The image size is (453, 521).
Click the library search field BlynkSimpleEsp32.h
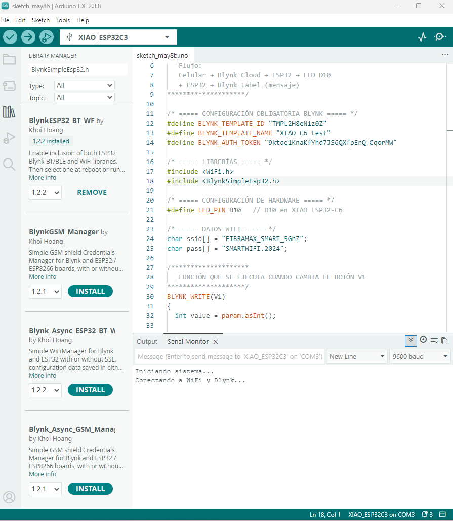tap(78, 70)
